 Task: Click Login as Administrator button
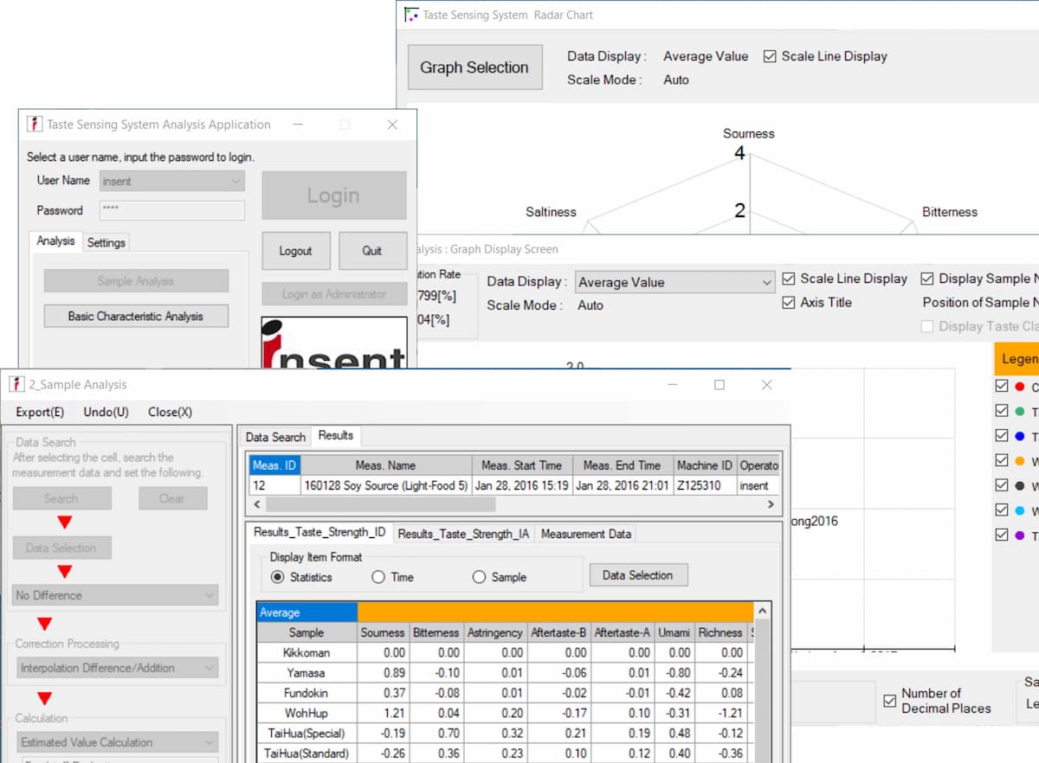[x=334, y=294]
